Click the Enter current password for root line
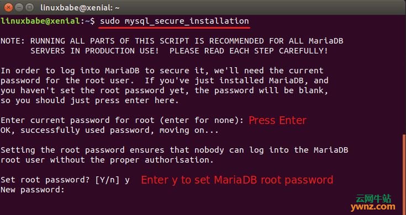The height and width of the screenshot is (215, 406). point(122,120)
